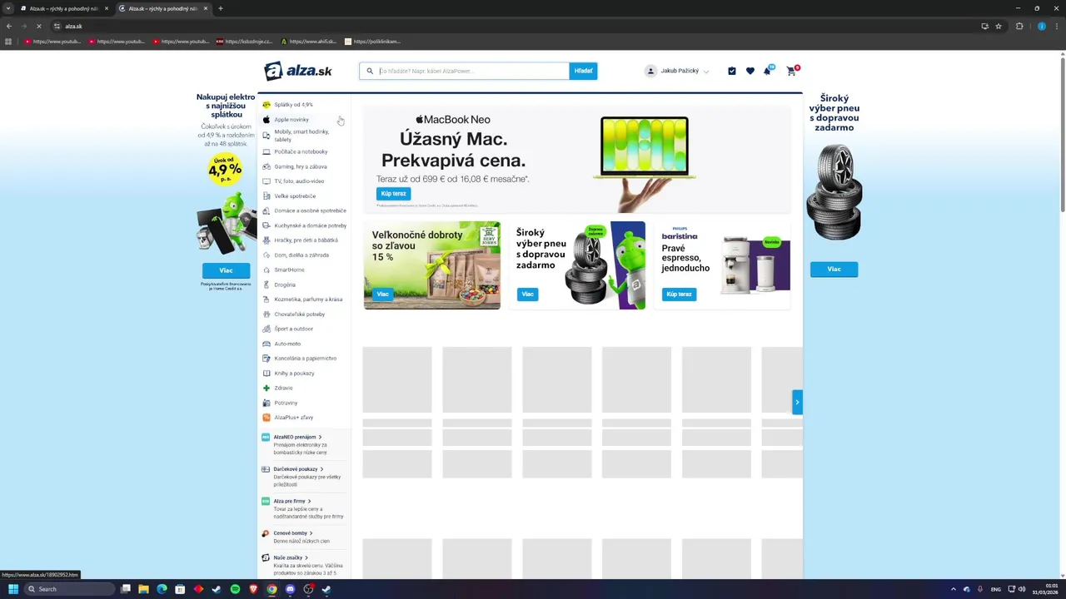
Task: Click the Drogéria category icon
Action: click(266, 285)
